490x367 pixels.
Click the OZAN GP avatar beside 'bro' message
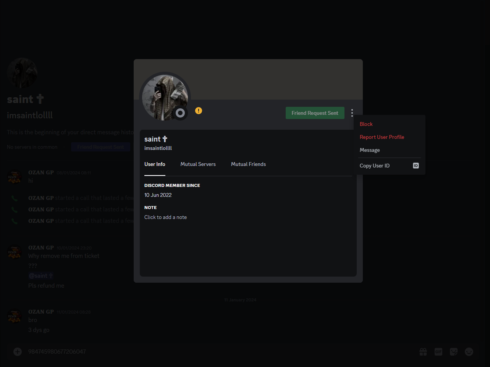[x=15, y=316]
